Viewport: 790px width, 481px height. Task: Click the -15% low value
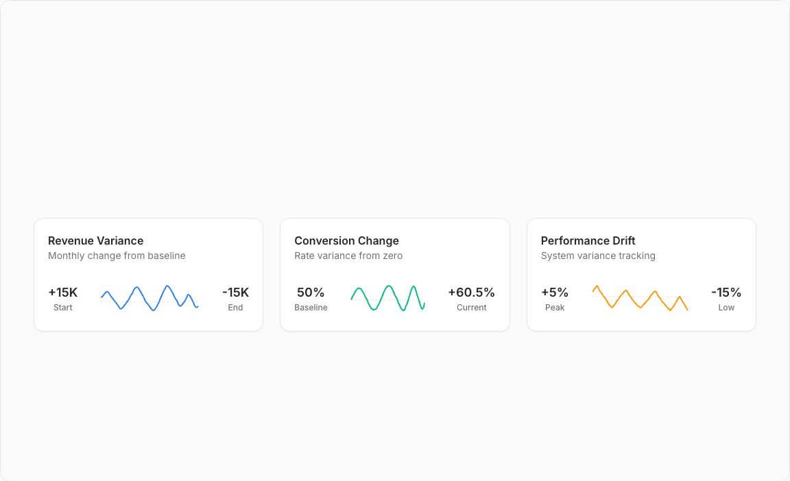pos(726,293)
